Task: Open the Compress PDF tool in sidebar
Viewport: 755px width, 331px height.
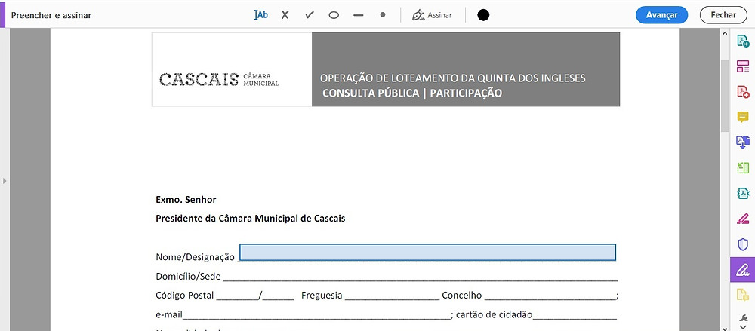Action: coord(743,193)
